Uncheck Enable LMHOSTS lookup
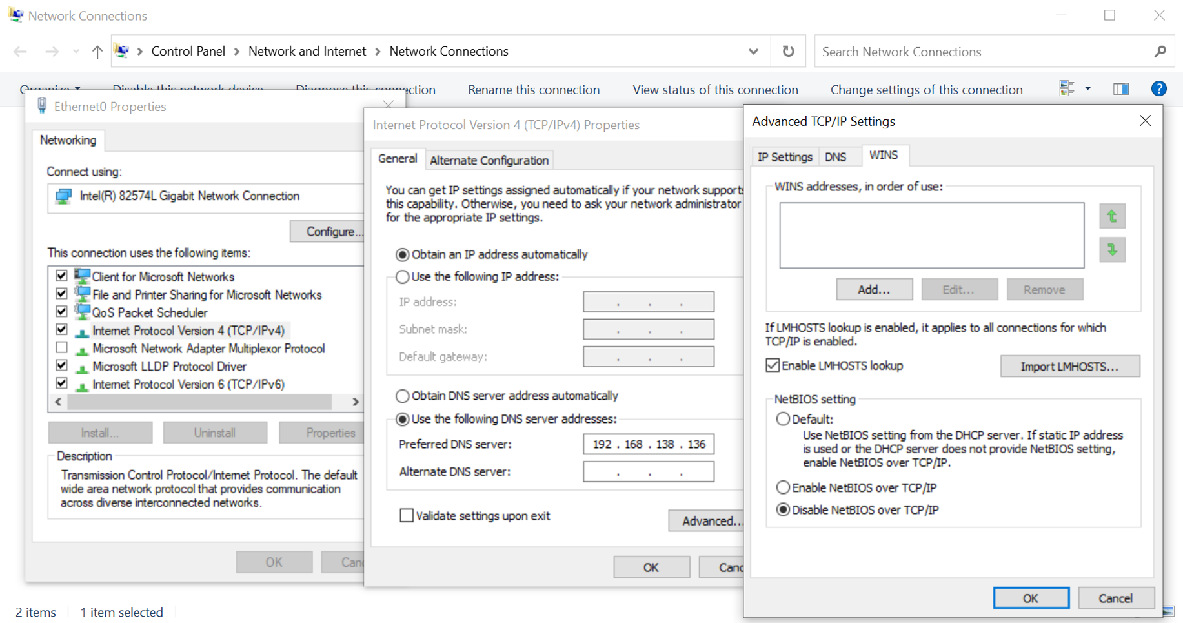The height and width of the screenshot is (623, 1183). click(773, 365)
